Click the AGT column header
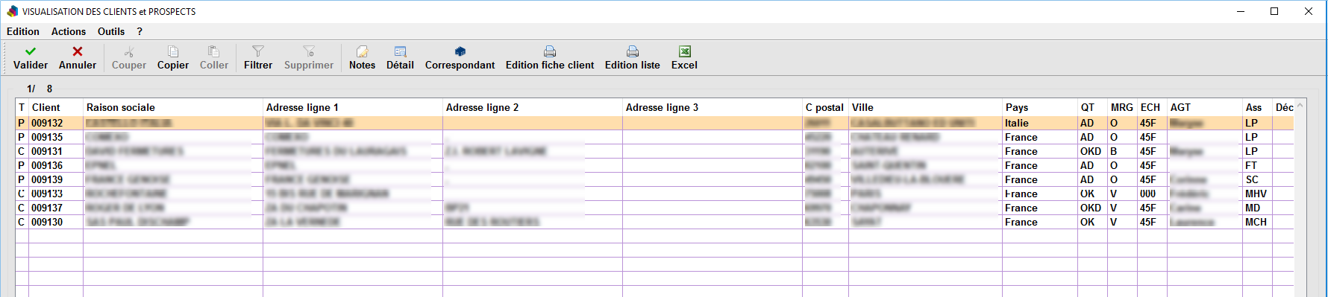Image resolution: width=1328 pixels, height=297 pixels. pyautogui.click(x=1205, y=107)
